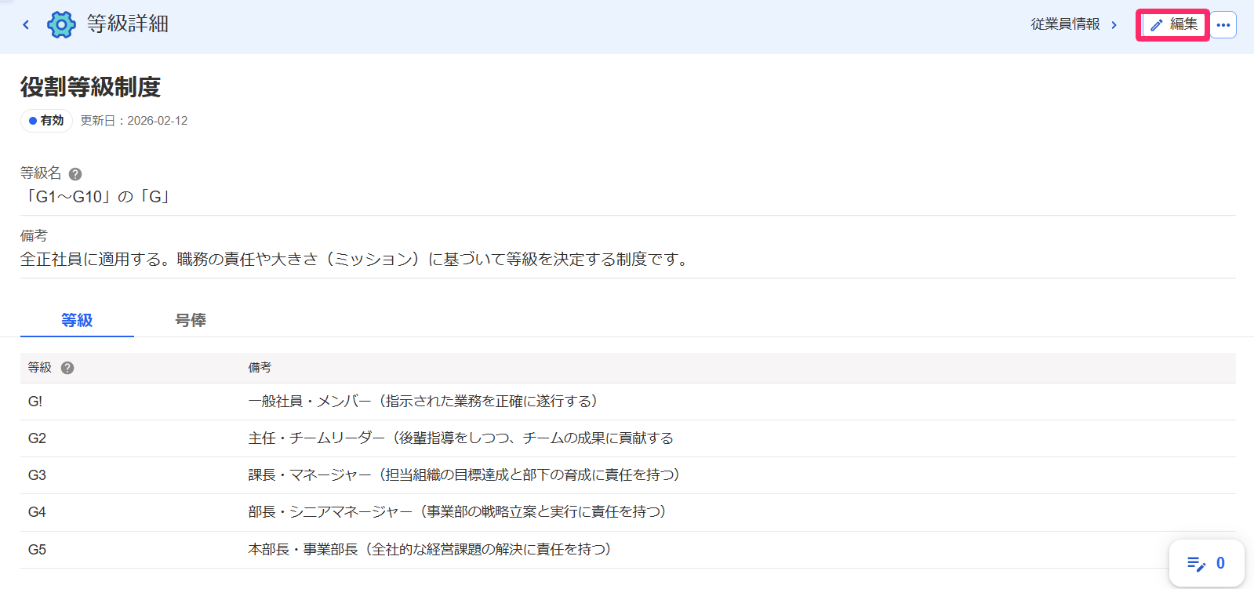Image resolution: width=1254 pixels, height=589 pixels.
Task: Click the 全正社員に適用する remark description
Action: point(356,260)
